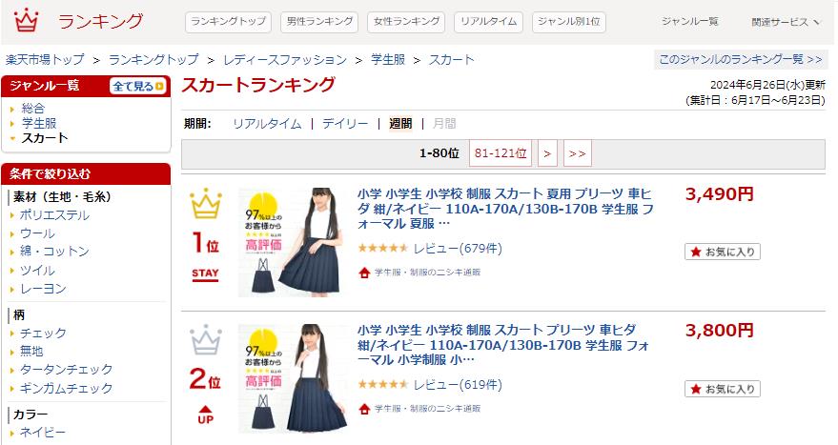
Task: Jump to last page with double arrow
Action: pos(577,153)
